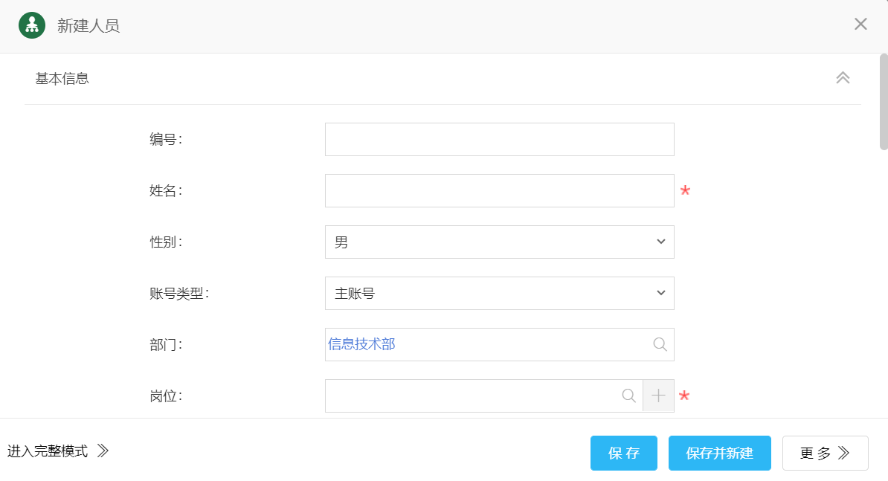Close the 新建人员 dialog
Viewport: 888px width, 481px height.
(860, 24)
